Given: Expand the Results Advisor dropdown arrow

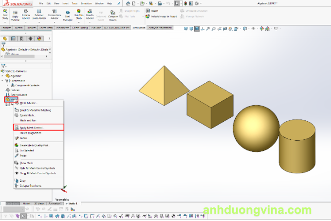Looking at the screenshot, I should click(90, 23).
